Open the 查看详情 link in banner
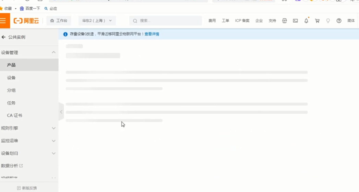This screenshot has width=359, height=192. click(152, 34)
